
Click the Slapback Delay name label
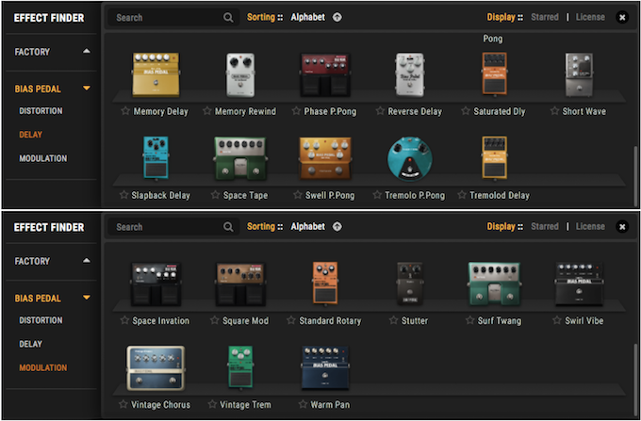160,196
